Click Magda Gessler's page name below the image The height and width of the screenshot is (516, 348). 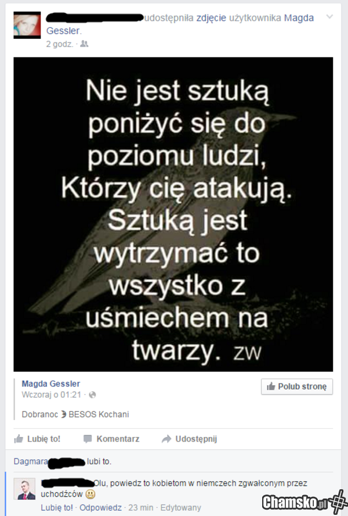(x=51, y=384)
